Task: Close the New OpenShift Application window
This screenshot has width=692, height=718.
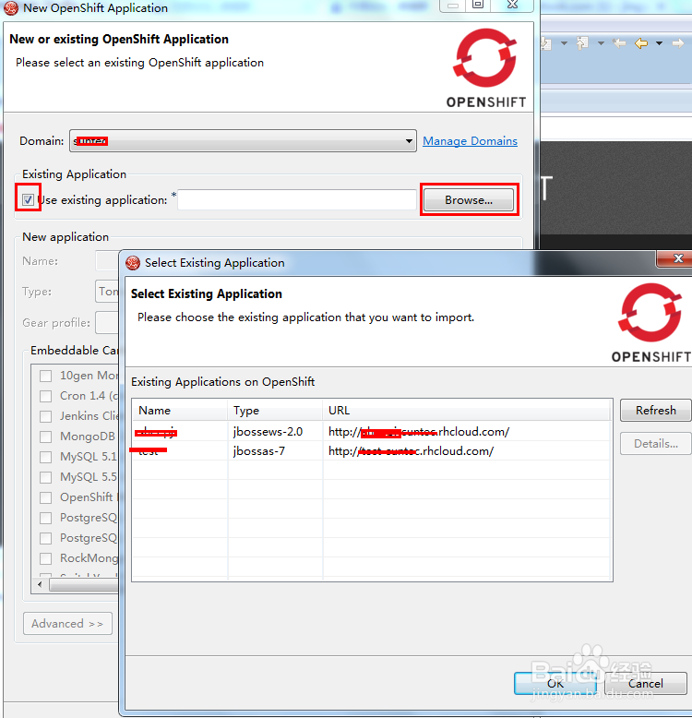Action: click(512, 5)
